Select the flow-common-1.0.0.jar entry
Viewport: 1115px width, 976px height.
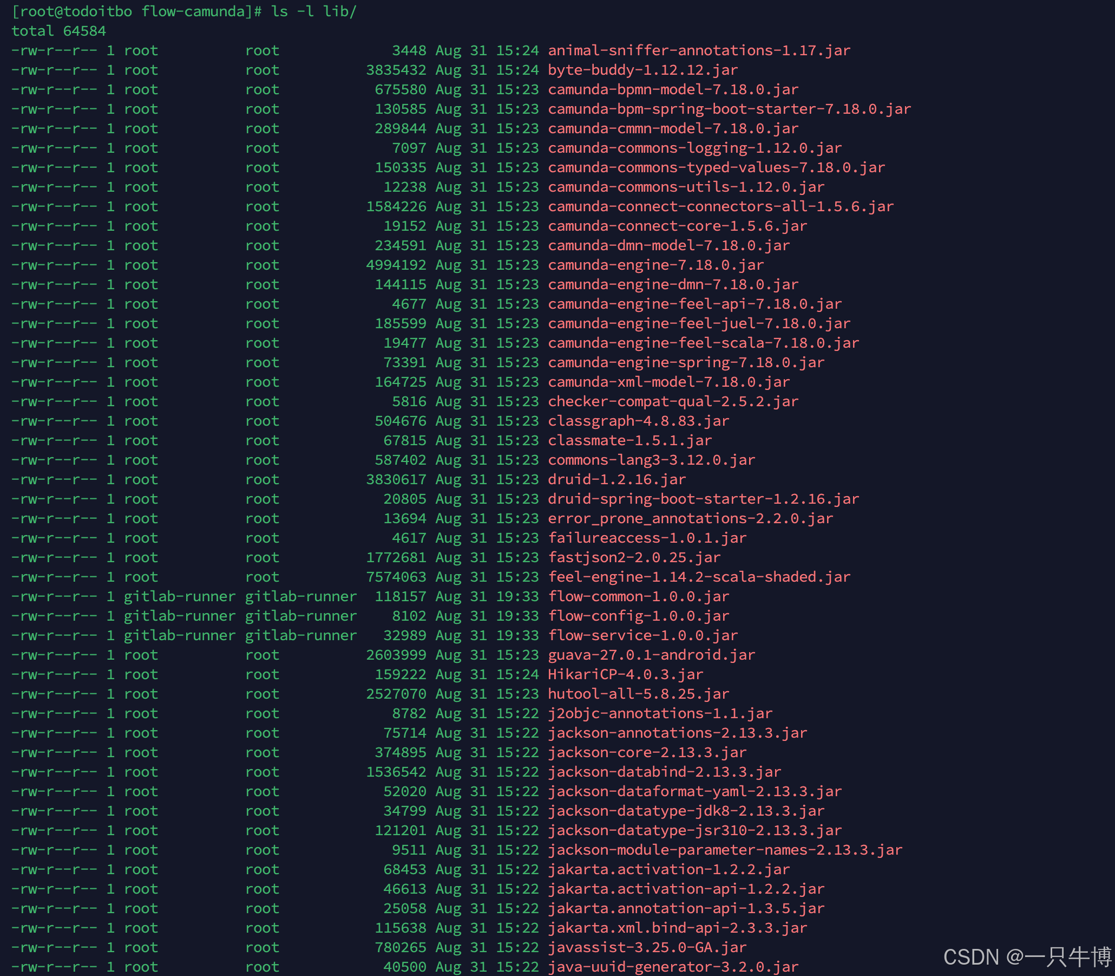point(638,596)
